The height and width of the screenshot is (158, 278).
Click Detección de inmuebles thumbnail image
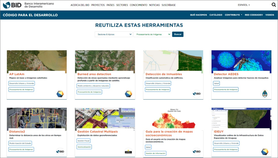pos(173,61)
